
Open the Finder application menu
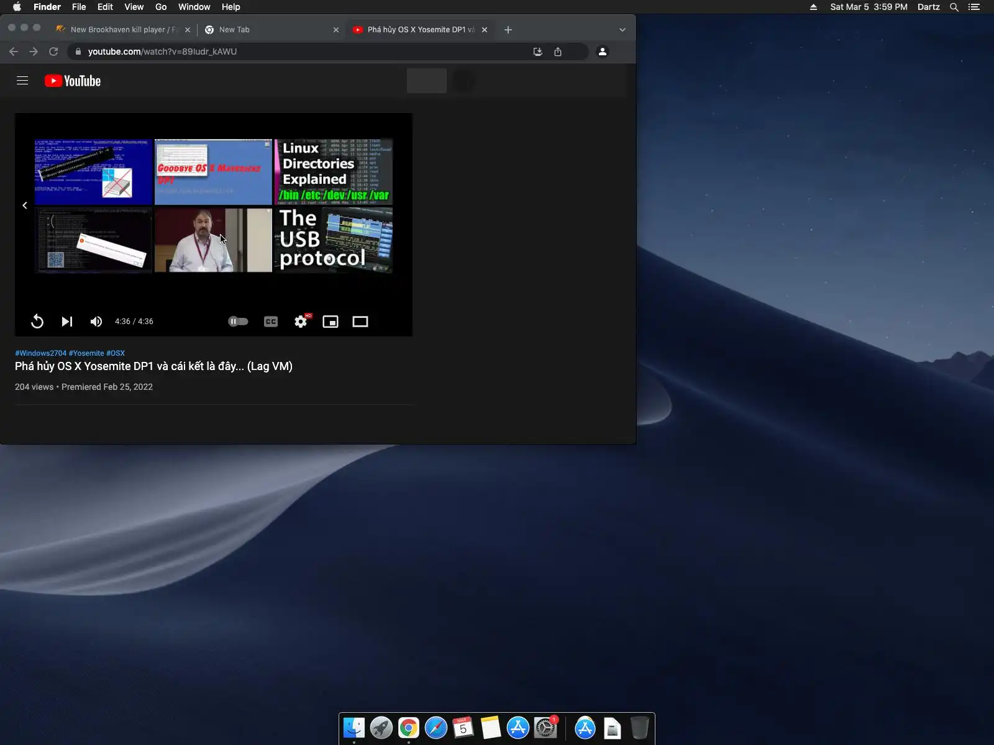pos(47,7)
